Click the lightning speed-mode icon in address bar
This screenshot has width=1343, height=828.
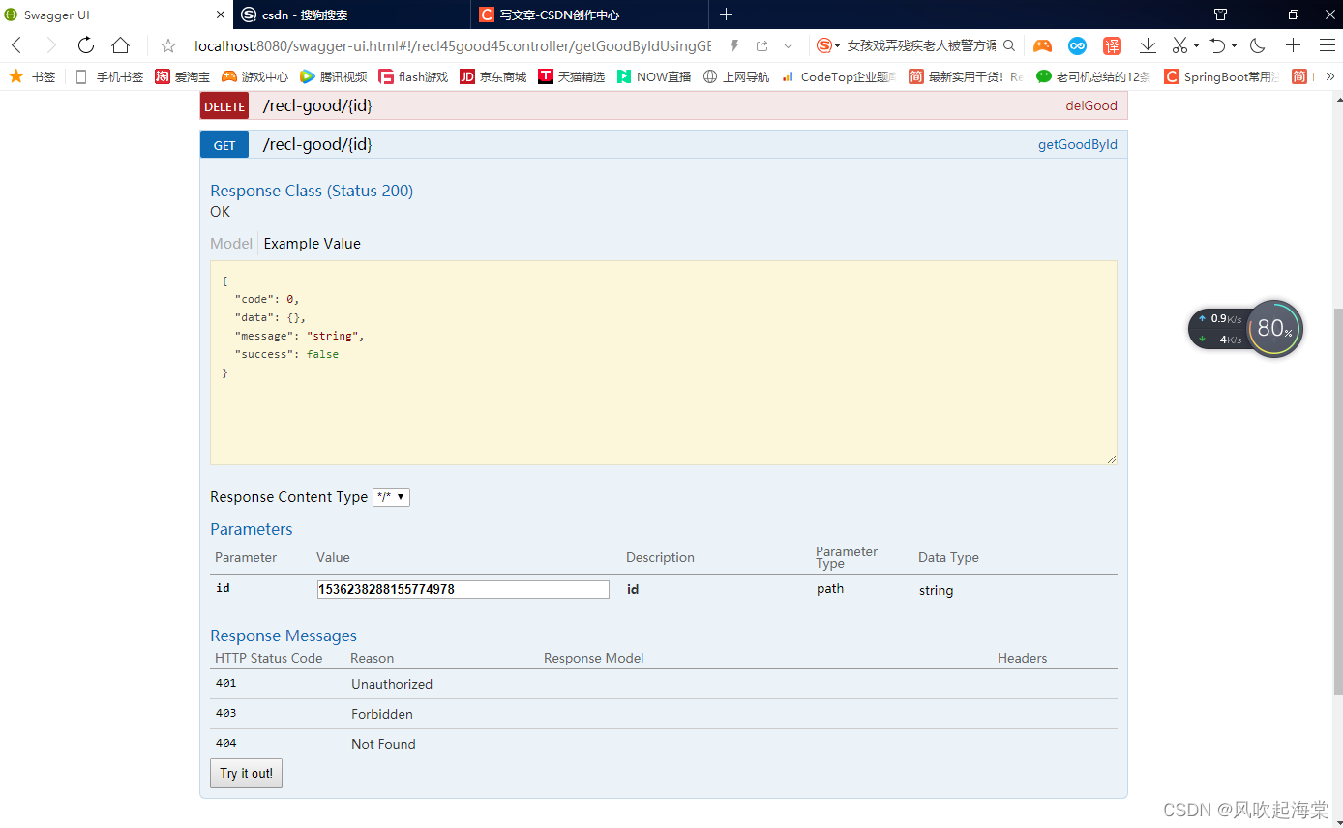point(735,45)
